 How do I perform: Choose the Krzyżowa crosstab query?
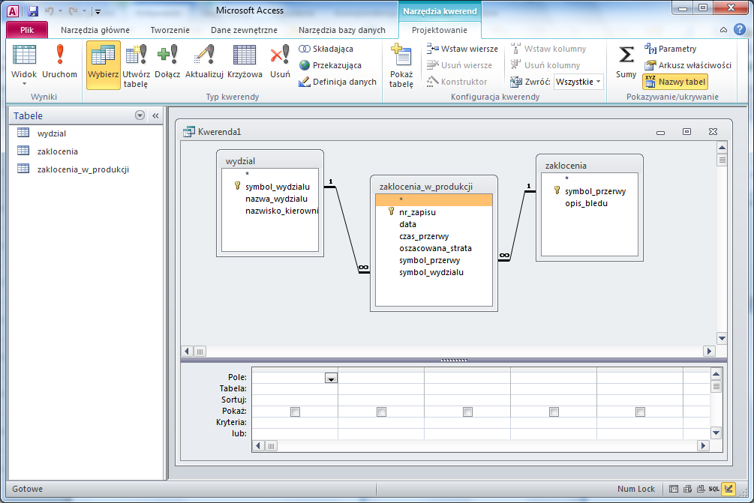[x=245, y=61]
